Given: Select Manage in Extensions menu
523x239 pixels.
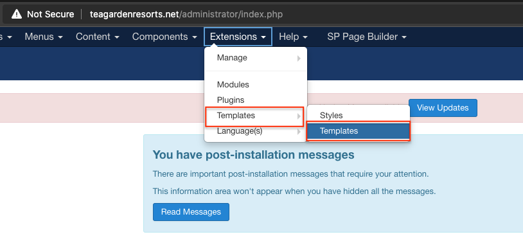Looking at the screenshot, I should click(x=256, y=58).
